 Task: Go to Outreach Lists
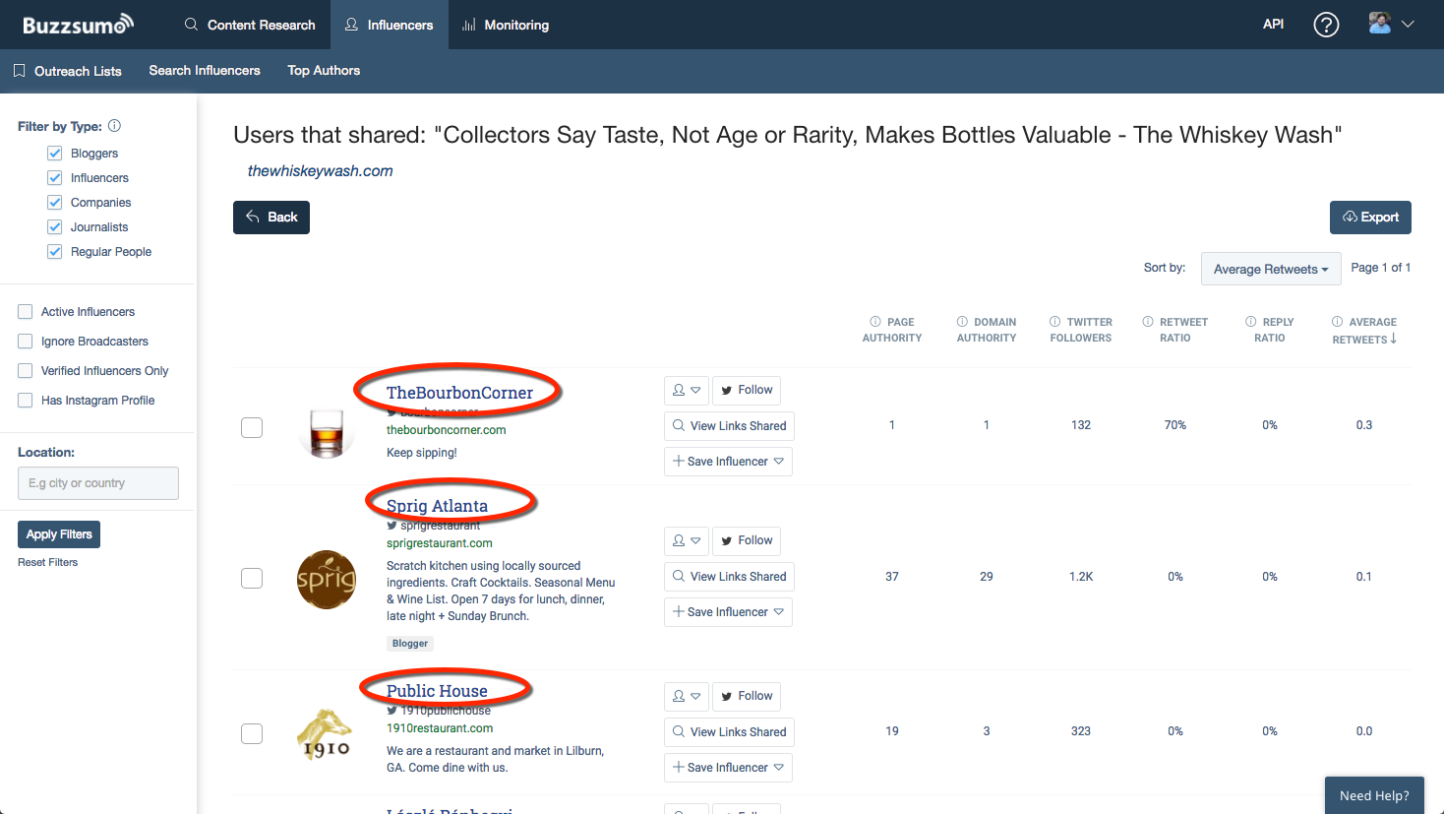coord(68,71)
